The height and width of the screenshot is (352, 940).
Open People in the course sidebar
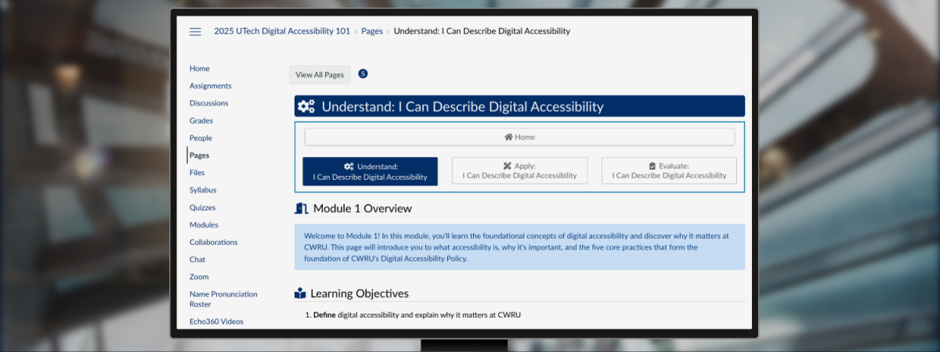(x=201, y=138)
